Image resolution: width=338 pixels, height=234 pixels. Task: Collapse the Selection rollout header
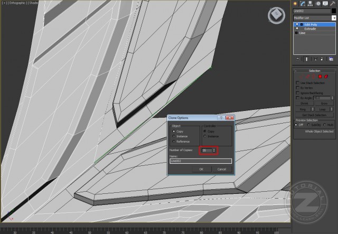point(314,70)
